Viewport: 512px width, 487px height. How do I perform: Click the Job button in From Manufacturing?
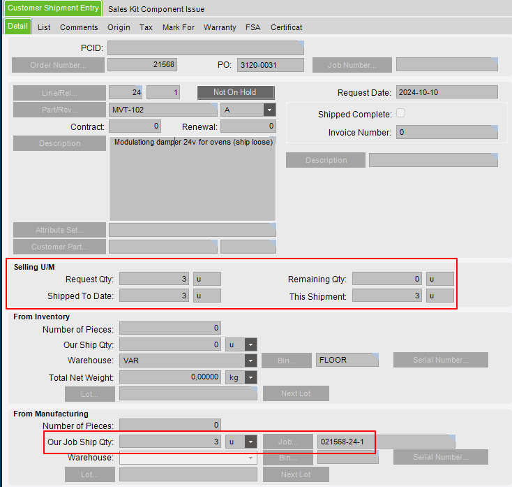287,442
